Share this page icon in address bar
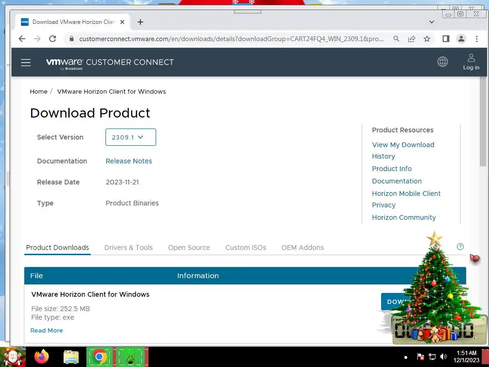The height and width of the screenshot is (367, 489). (x=412, y=39)
